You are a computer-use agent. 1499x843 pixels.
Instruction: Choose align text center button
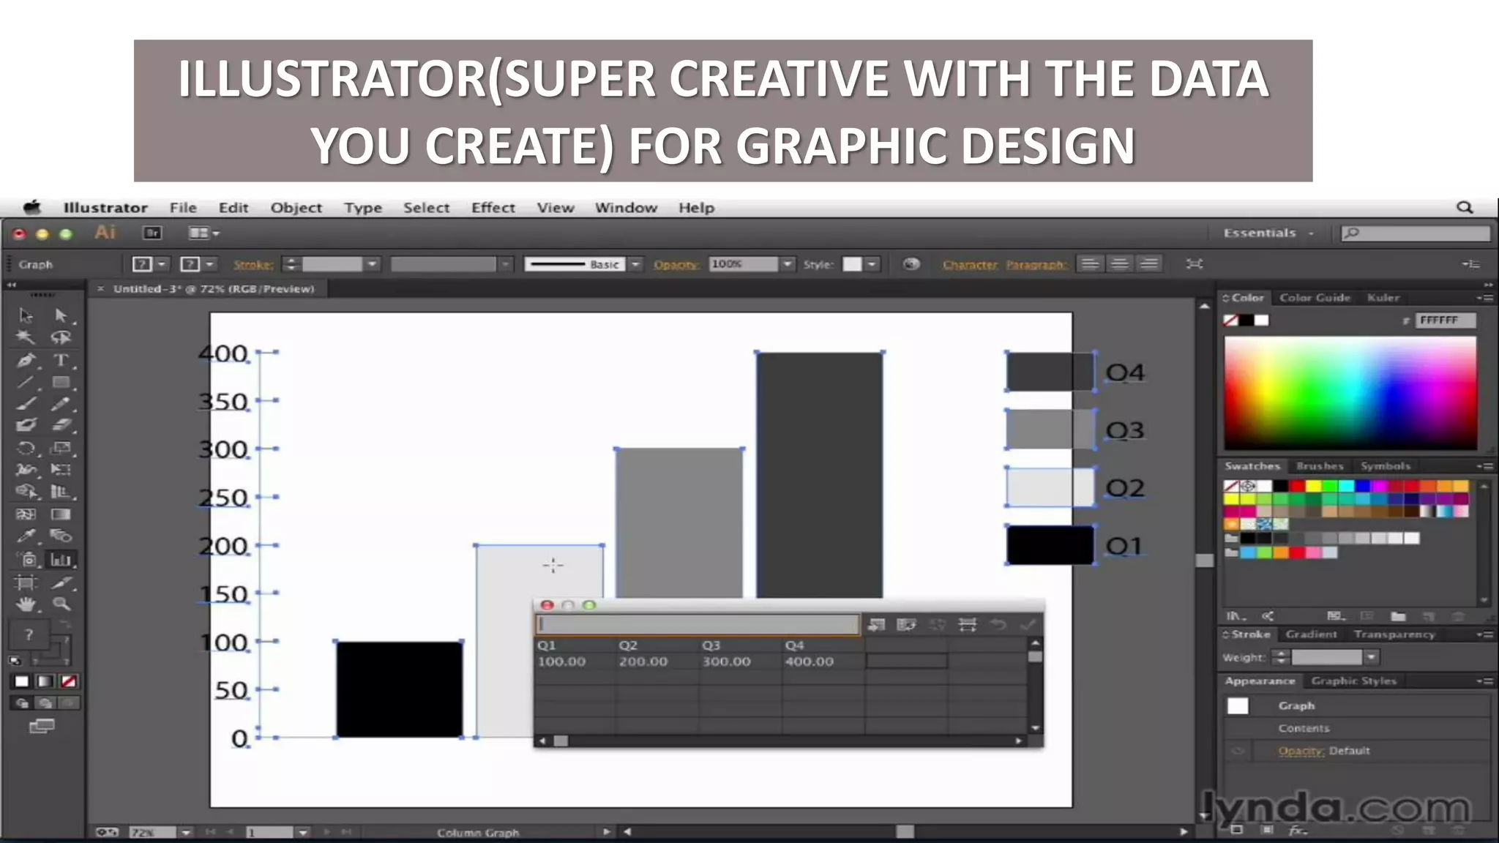click(1119, 264)
